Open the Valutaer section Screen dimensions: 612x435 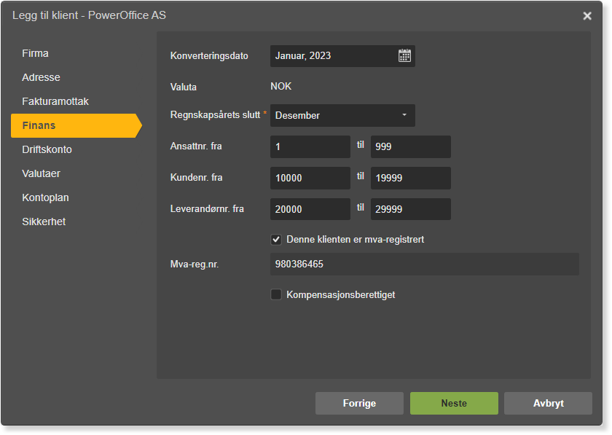[x=41, y=173]
